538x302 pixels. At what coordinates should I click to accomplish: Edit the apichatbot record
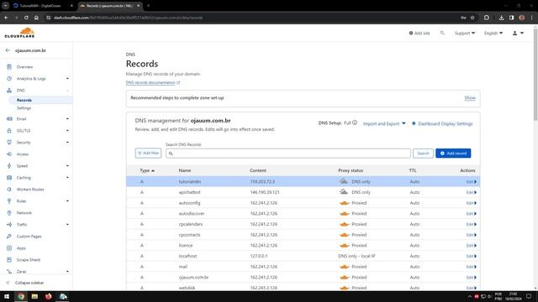(472, 192)
